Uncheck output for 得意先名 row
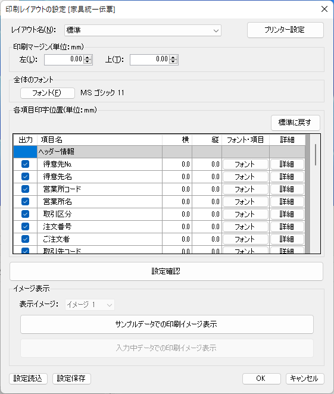Viewport: 334px width, 394px height. [x=25, y=177]
